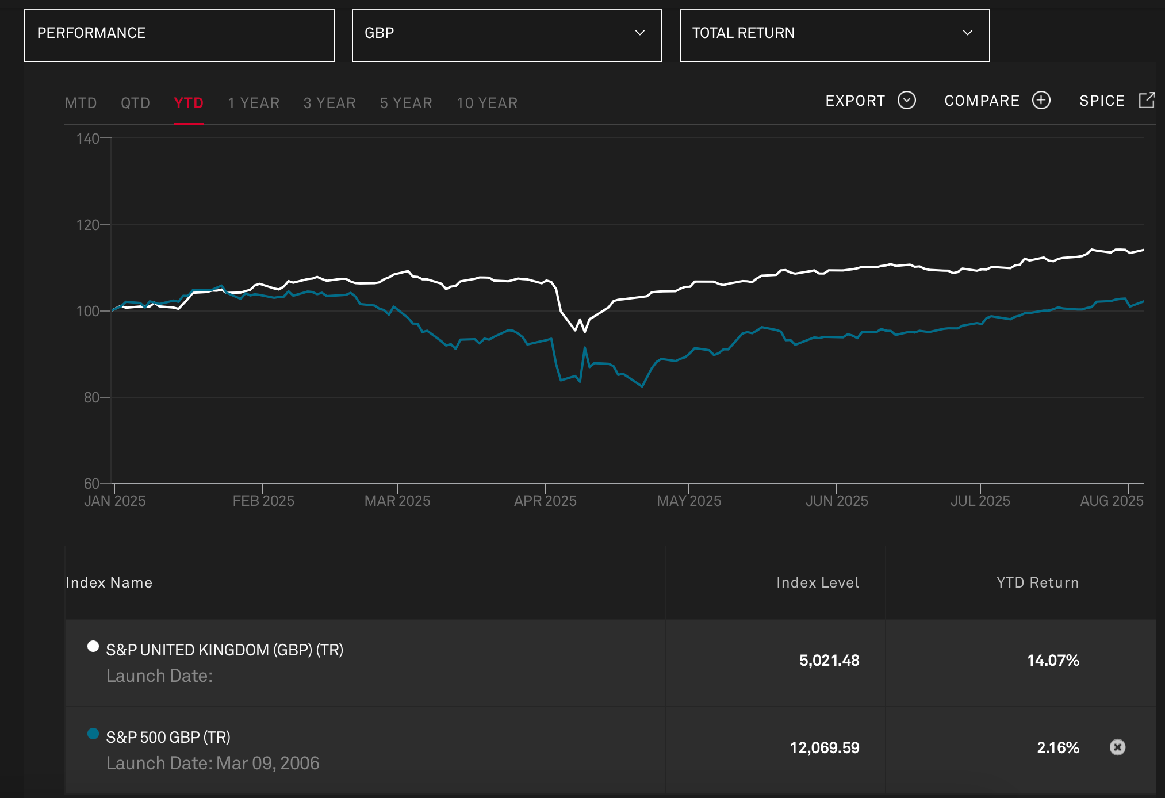Open S&P United Kingdom (GBP) (TR) index
Image resolution: width=1165 pixels, height=798 pixels.
pyautogui.click(x=224, y=650)
